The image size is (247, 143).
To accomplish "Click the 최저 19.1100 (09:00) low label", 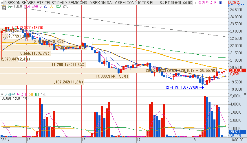I will tap(182, 87).
